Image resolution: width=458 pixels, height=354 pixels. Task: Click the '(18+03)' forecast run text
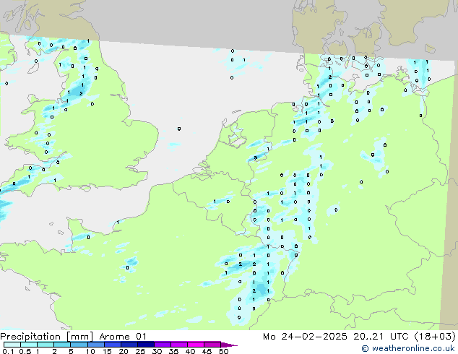click(435, 337)
